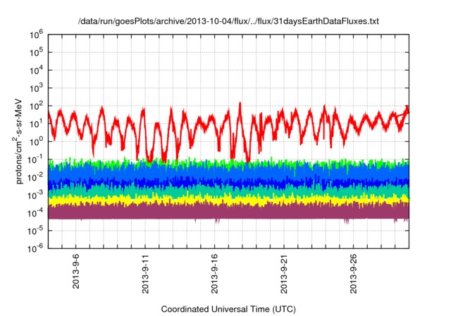
Task: Click the 10^4 y-axis tick label
Action: [37, 71]
